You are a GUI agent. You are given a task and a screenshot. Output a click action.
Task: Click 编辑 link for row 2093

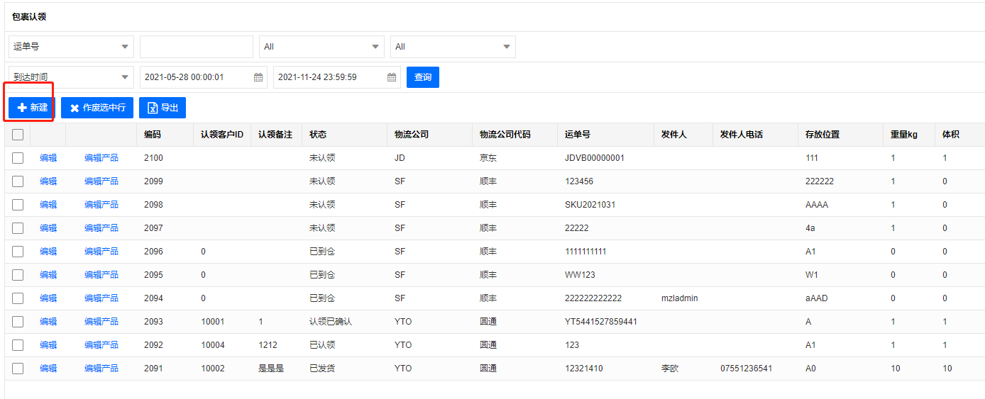click(x=48, y=322)
